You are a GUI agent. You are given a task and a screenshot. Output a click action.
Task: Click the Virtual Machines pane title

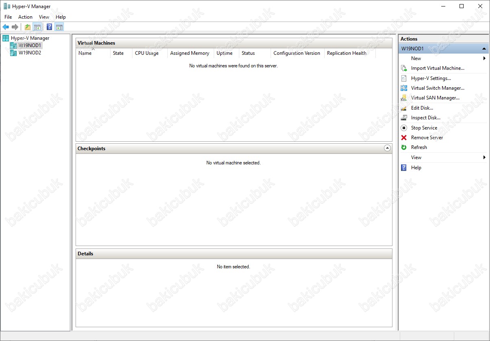point(96,43)
